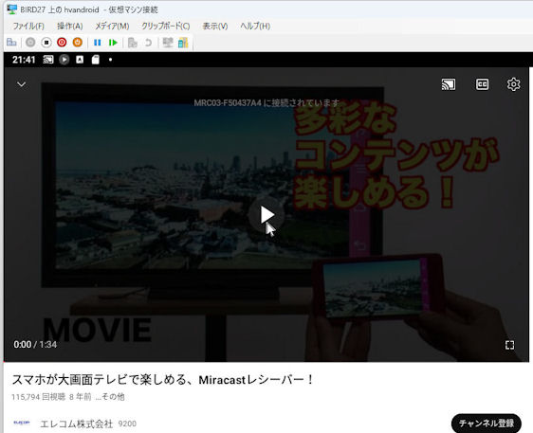Open the 操作(A) menu

tap(69, 27)
